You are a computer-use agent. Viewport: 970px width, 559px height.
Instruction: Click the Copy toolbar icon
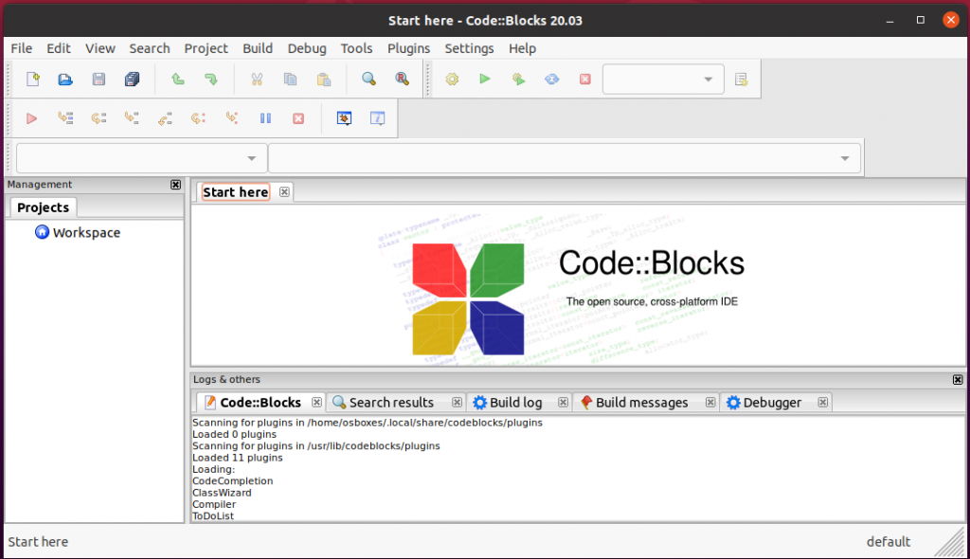pyautogui.click(x=290, y=80)
